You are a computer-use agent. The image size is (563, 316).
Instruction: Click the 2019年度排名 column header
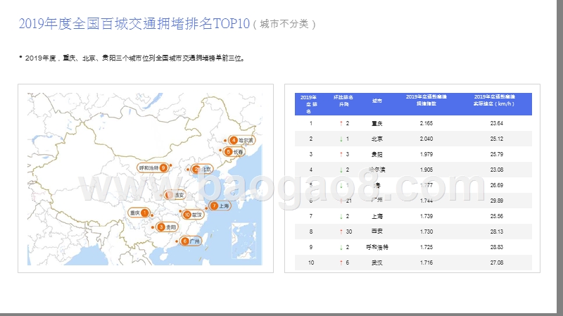(309, 104)
